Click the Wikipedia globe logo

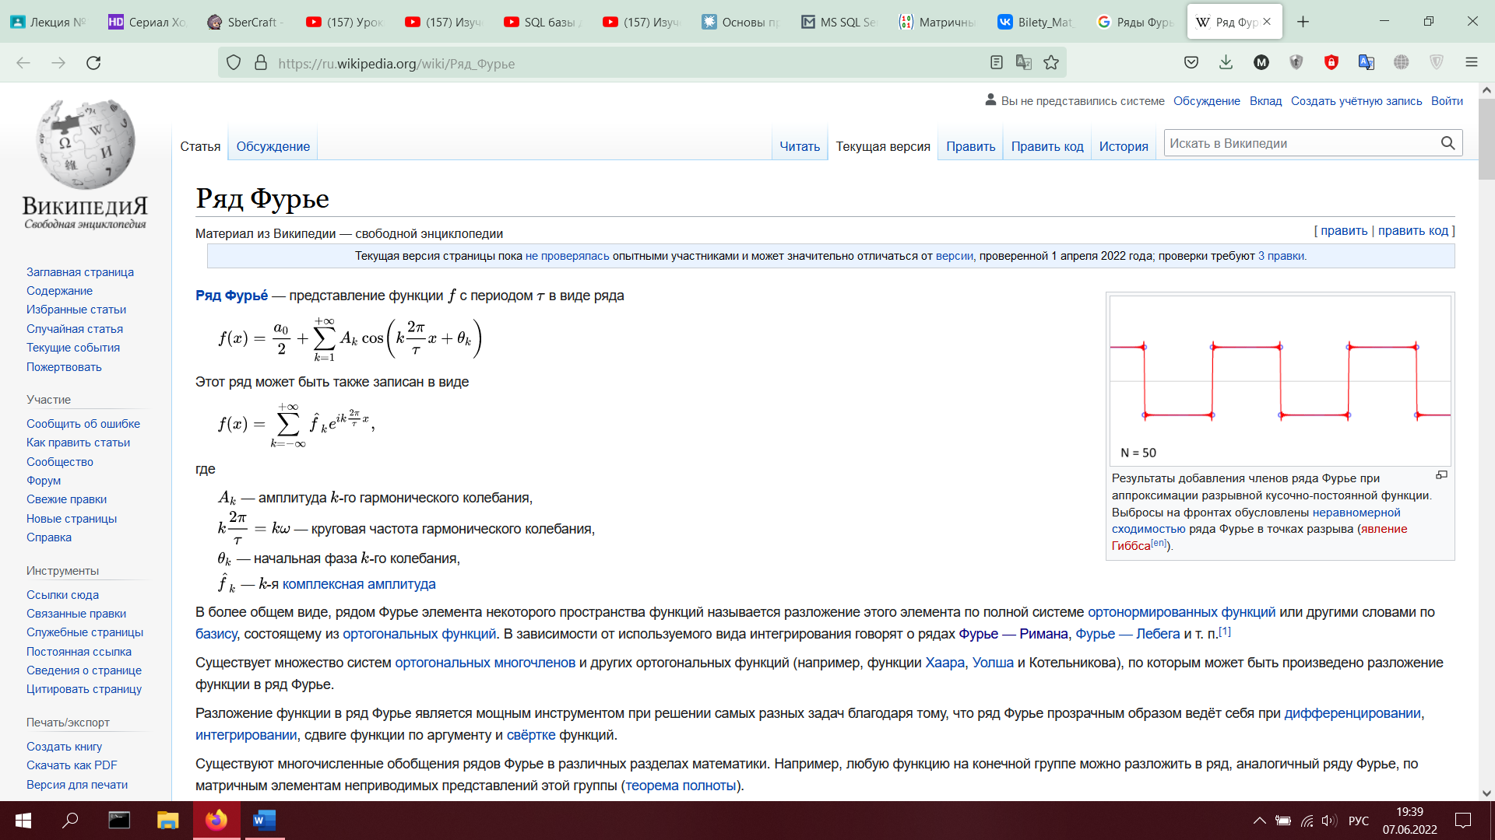pyautogui.click(x=86, y=145)
